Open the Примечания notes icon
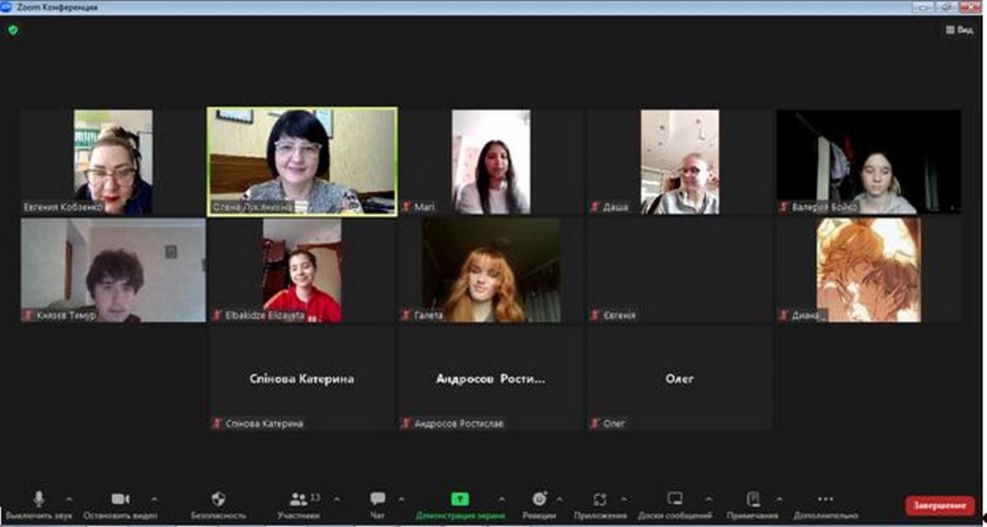The image size is (987, 527). tap(753, 498)
